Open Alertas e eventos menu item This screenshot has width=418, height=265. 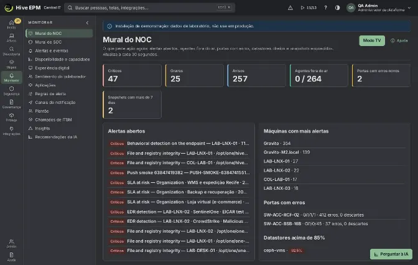(x=59, y=50)
